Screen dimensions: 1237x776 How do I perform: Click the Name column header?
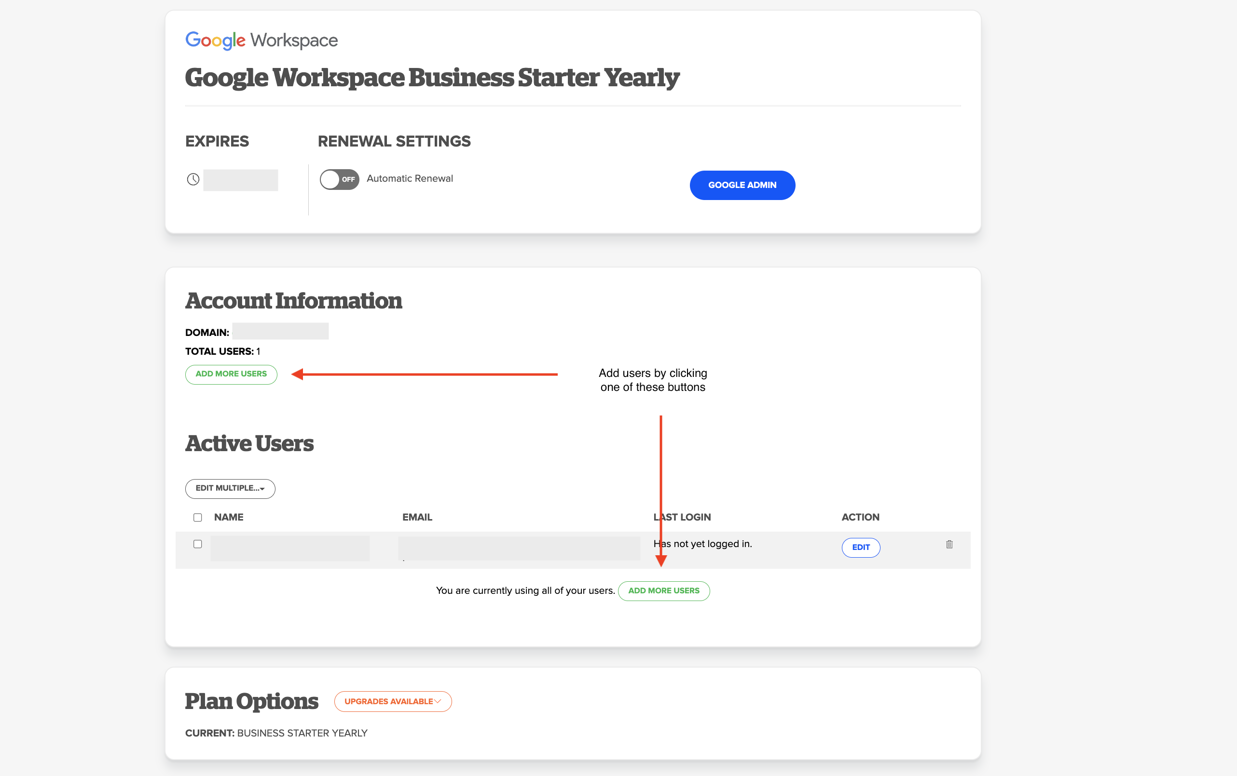229,517
